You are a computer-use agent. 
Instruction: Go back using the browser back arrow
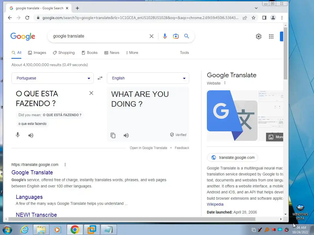pos(10,18)
